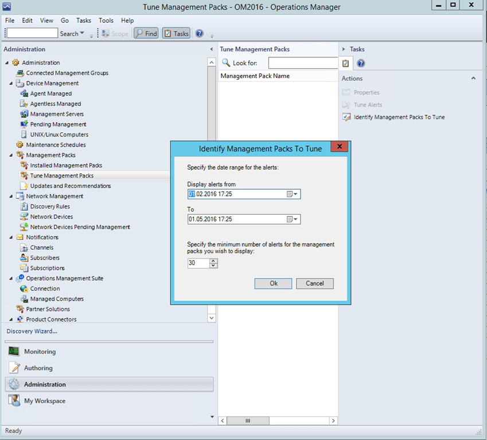Open the Search dropdown arrow
The height and width of the screenshot is (440, 487).
(82, 33)
